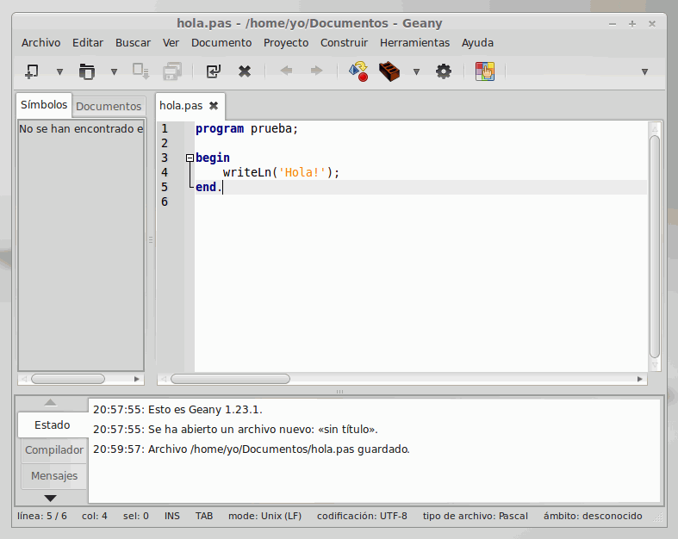Image resolution: width=678 pixels, height=539 pixels.
Task: Click the editor horizontal scrollbar
Action: (230, 379)
